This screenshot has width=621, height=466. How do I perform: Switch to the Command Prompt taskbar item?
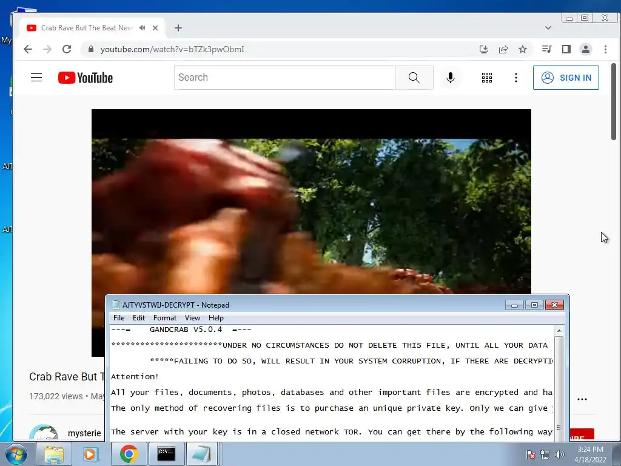point(166,454)
